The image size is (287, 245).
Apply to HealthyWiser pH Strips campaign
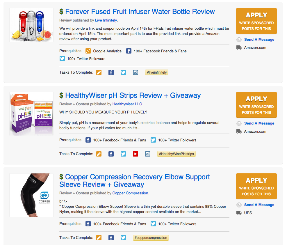point(256,105)
